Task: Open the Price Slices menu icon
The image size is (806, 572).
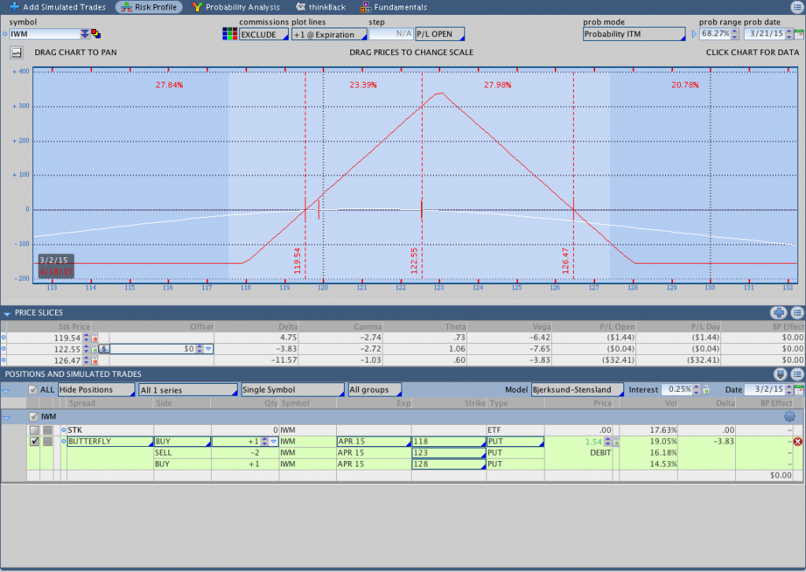Action: (797, 312)
